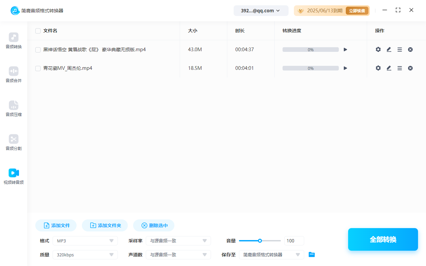Open the output folder browse icon near 保存至

[312, 254]
